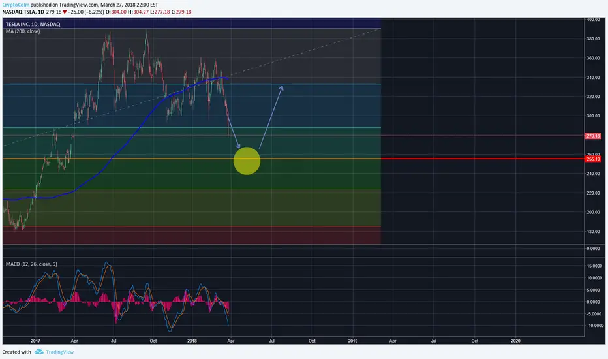Open the TradingView link beside Created with

tap(60, 352)
